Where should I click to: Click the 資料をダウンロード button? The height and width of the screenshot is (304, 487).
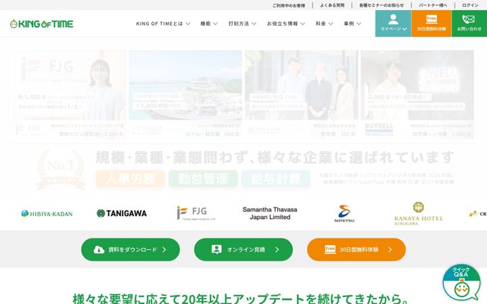(x=131, y=249)
